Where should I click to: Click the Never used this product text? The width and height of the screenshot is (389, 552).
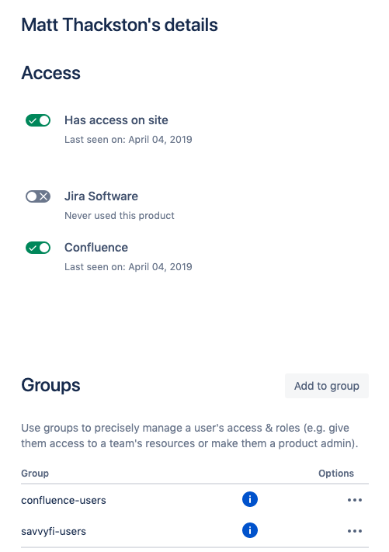[x=120, y=216]
